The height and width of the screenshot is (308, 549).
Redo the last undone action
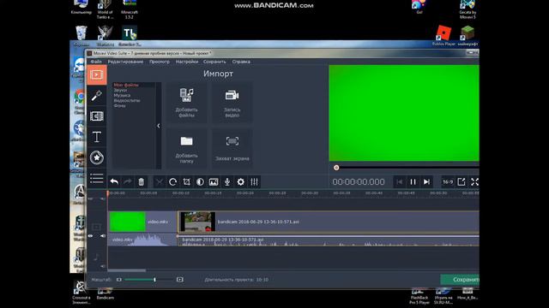128,181
